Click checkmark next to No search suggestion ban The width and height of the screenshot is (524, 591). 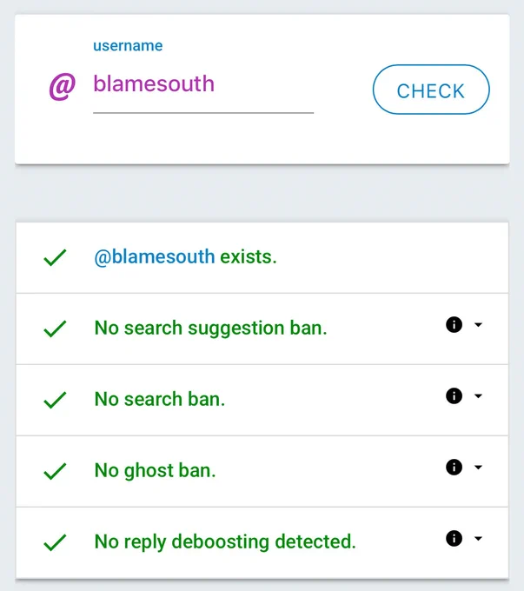pos(55,329)
